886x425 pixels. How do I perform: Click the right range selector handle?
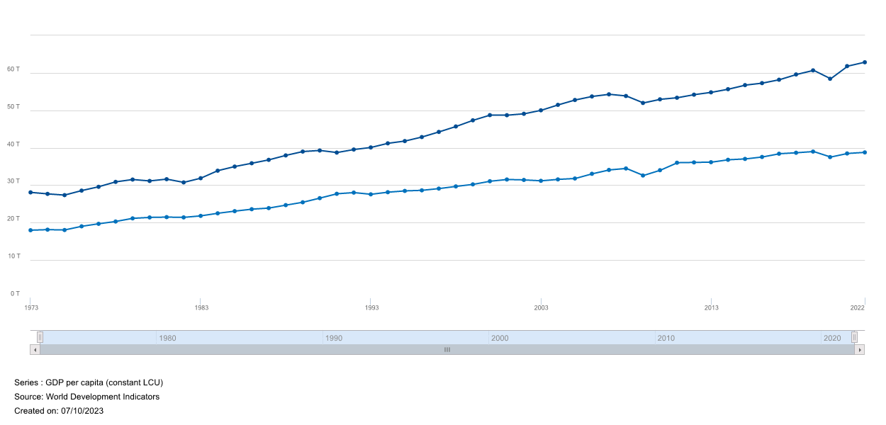854,337
